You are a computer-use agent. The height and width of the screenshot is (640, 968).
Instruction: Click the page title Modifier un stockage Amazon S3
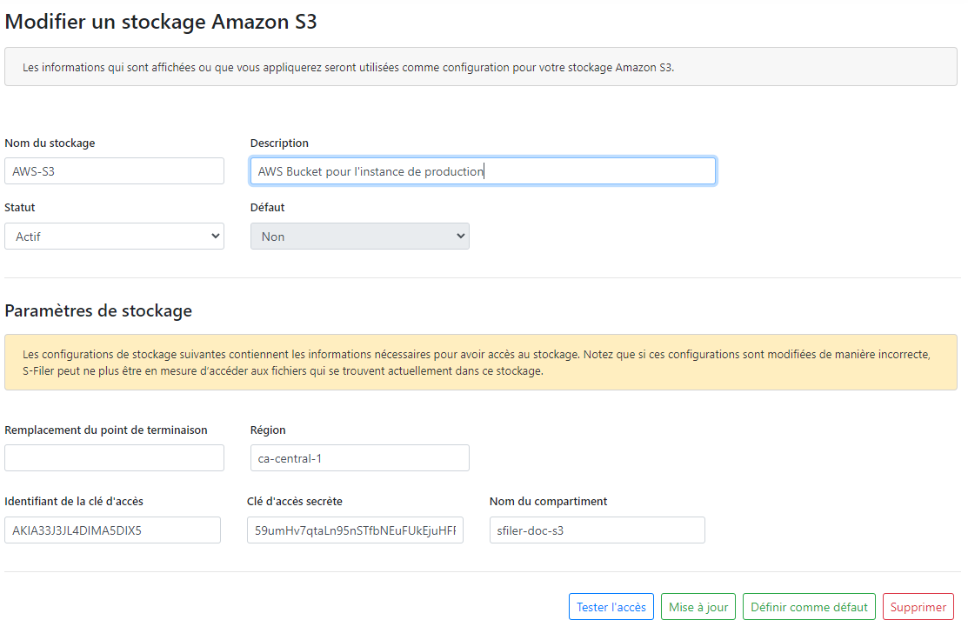point(161,22)
